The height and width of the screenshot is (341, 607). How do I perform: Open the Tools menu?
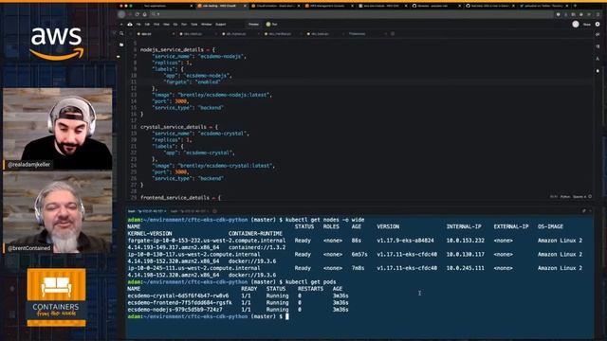(x=193, y=24)
